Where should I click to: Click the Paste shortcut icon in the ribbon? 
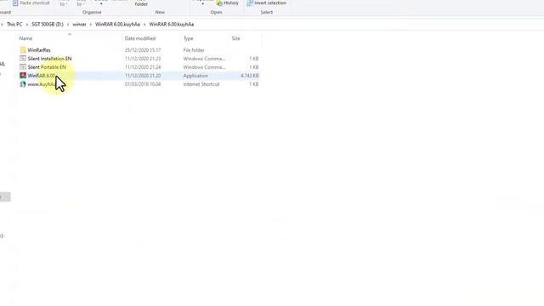[x=15, y=3]
